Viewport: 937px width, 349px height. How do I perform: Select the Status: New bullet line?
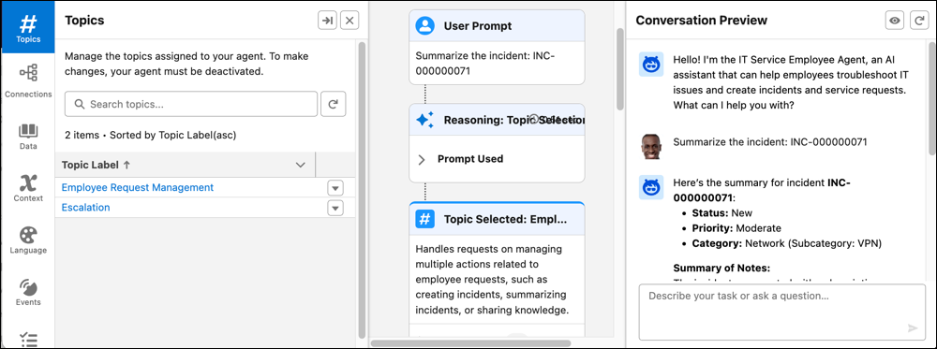pos(721,213)
